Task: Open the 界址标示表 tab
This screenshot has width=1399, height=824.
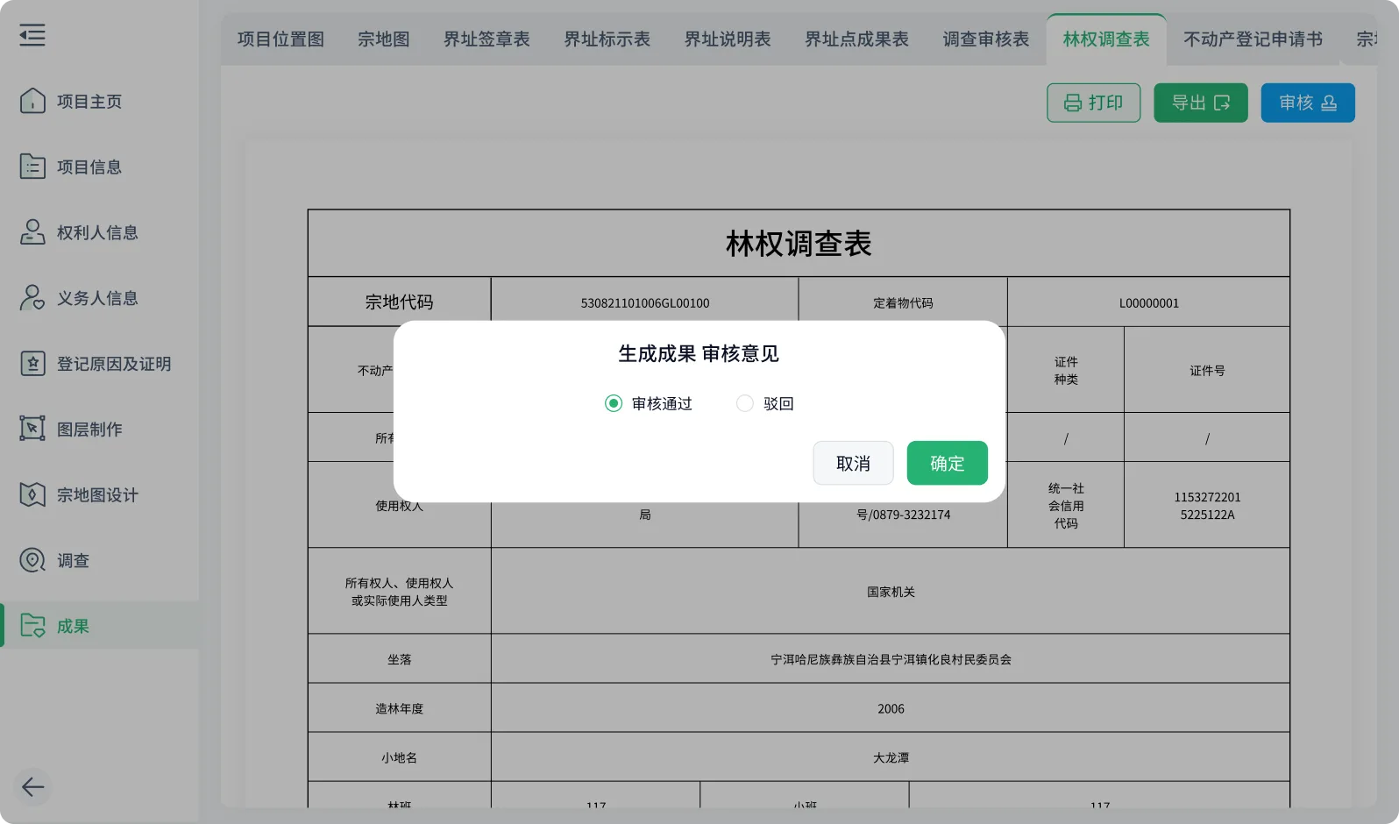Action: 607,39
